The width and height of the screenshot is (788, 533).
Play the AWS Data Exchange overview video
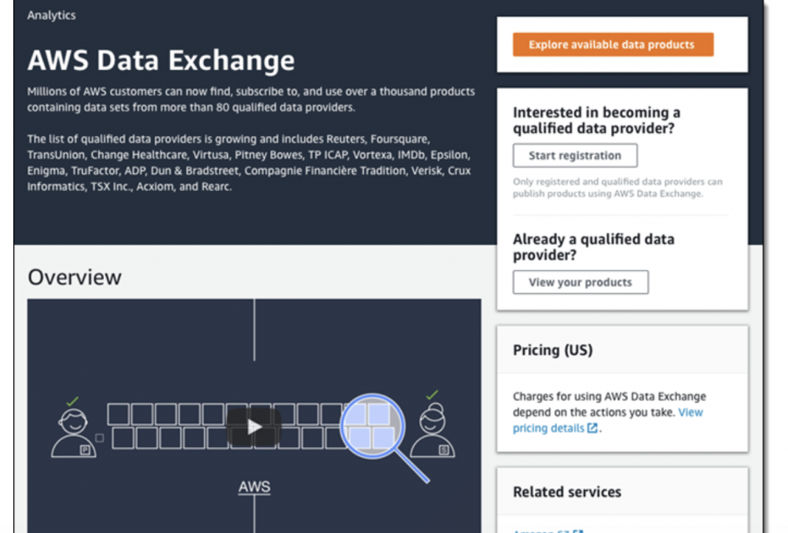pos(254,427)
